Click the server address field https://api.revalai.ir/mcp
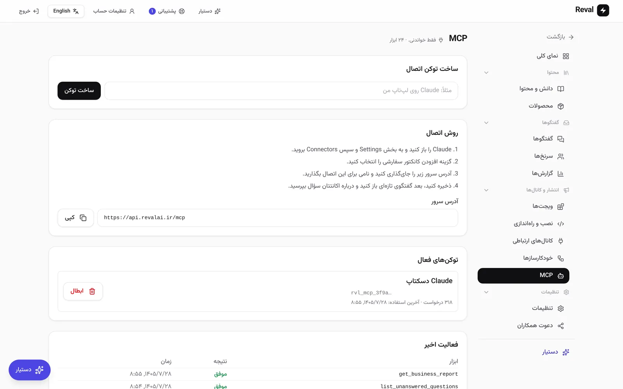The image size is (623, 389). coord(278,218)
